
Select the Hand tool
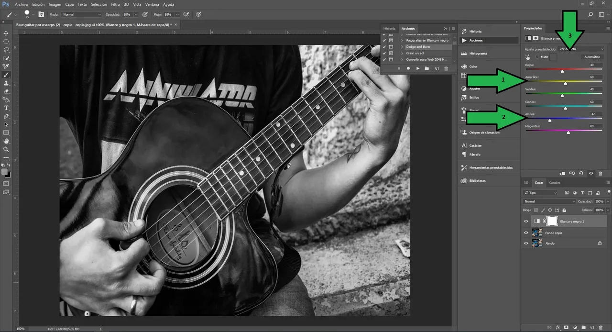[6, 141]
